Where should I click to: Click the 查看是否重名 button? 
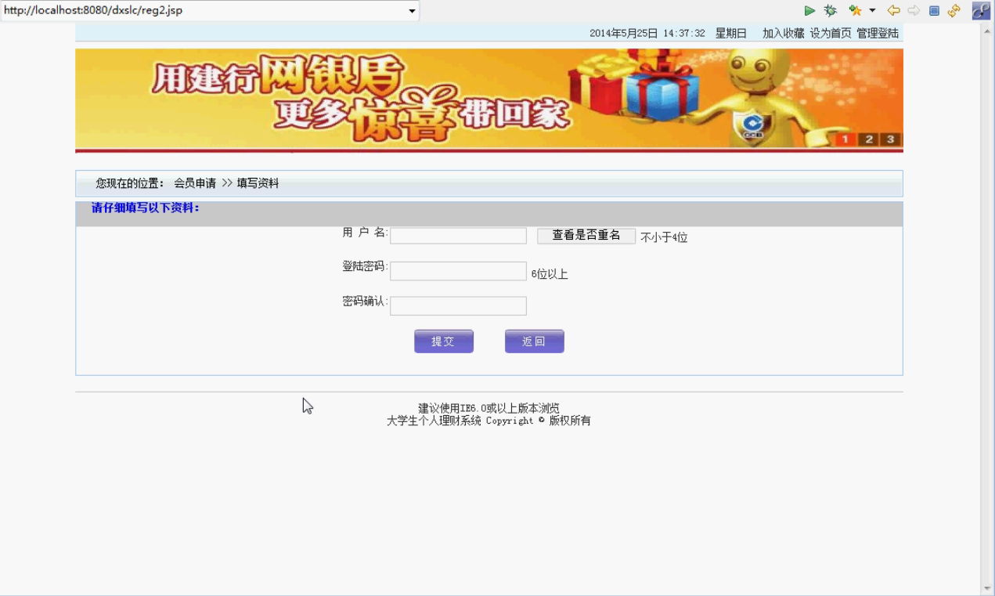point(586,236)
